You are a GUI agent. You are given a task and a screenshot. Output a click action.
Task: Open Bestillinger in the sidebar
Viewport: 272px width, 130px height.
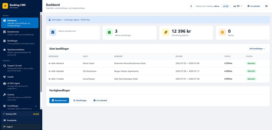pos(20,42)
